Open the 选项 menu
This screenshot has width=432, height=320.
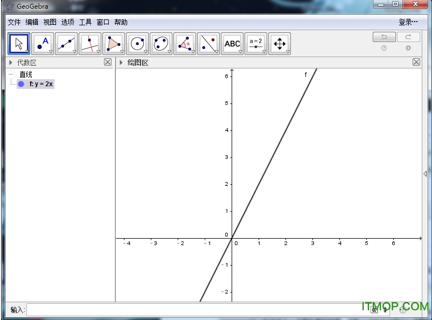coord(67,22)
